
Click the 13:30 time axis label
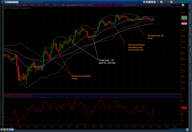150,127
